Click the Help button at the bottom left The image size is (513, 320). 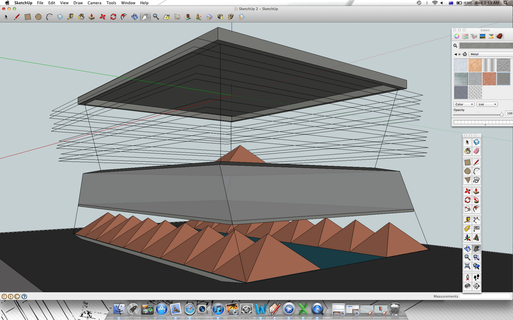click(24, 297)
